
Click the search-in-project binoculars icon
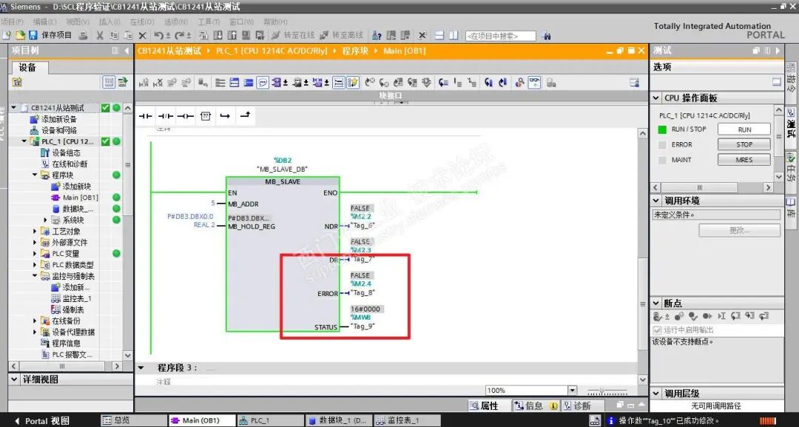[x=547, y=36]
